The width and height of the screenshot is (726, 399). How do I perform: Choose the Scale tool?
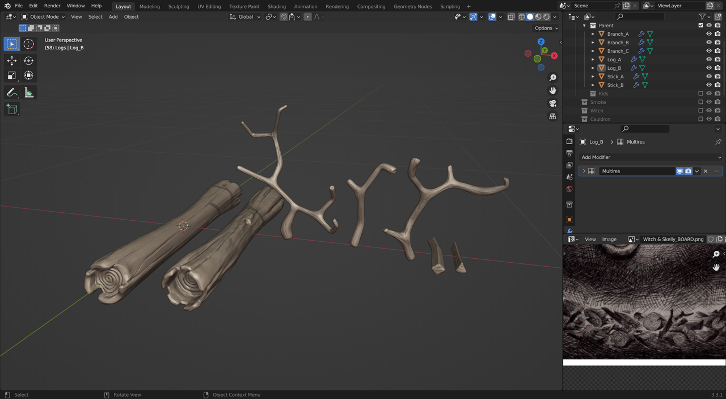click(x=12, y=75)
